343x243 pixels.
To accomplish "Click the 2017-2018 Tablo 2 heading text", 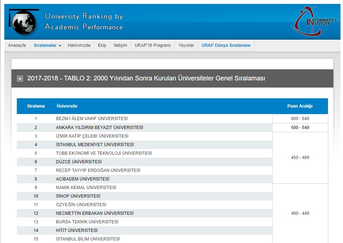I will click(x=146, y=79).
